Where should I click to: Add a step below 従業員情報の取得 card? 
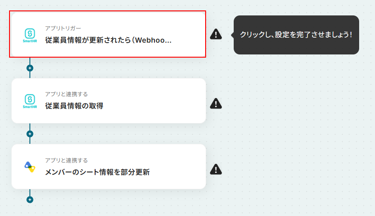(x=30, y=134)
